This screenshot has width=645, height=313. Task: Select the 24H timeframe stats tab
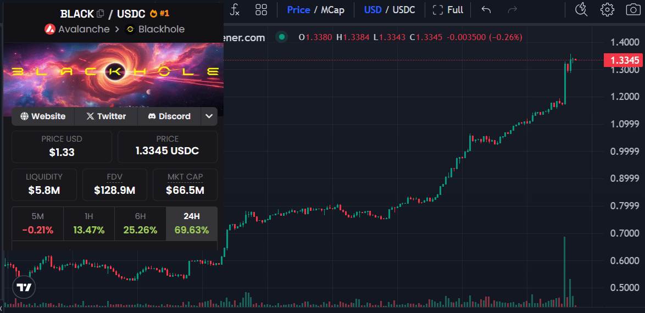pos(192,223)
